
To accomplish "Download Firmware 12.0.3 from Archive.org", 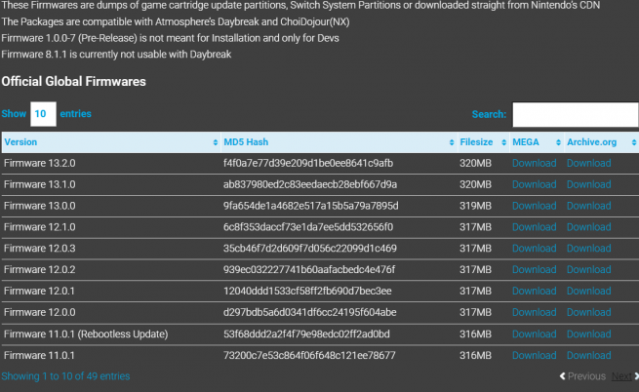I will click(x=588, y=249).
